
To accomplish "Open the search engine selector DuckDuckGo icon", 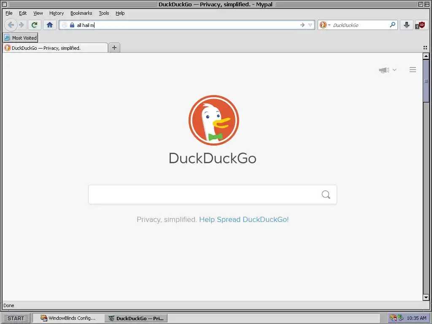I will click(x=324, y=25).
